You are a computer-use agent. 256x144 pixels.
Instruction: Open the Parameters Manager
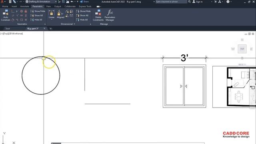pyautogui.click(x=110, y=15)
